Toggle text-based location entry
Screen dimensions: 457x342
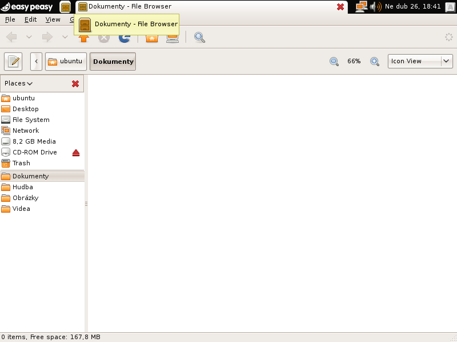(13, 62)
